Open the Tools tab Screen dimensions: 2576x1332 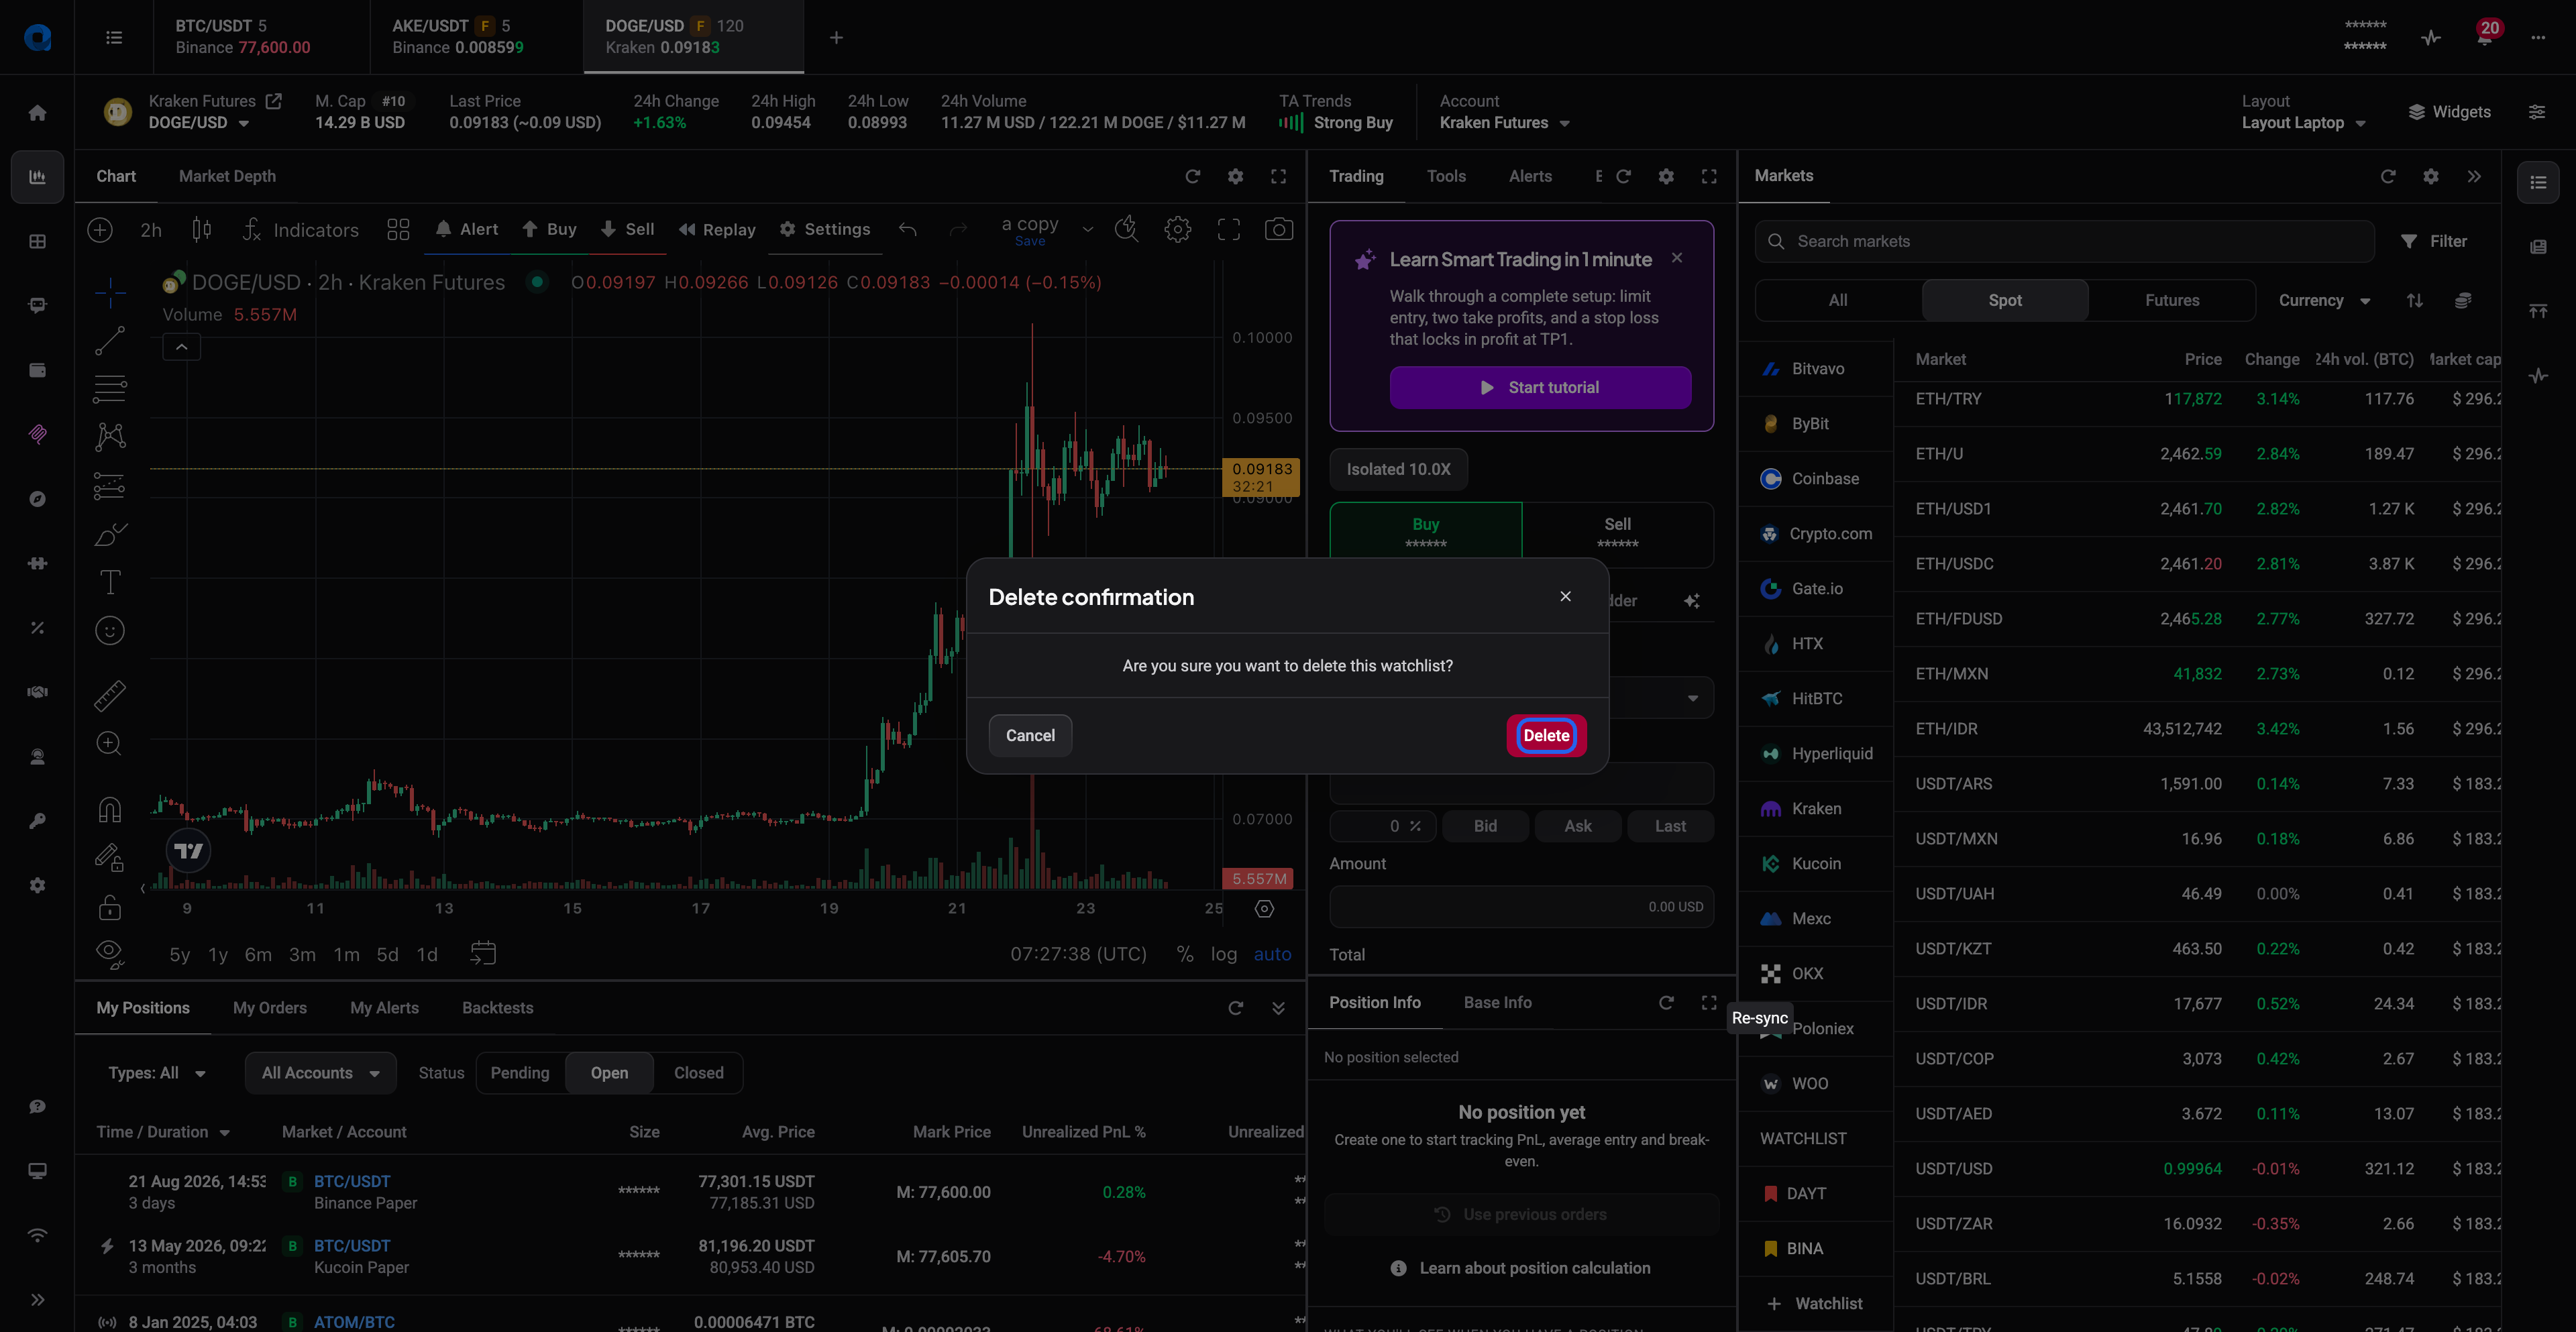(x=1446, y=176)
